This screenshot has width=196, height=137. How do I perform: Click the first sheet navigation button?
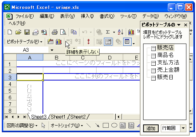click(x=6, y=117)
